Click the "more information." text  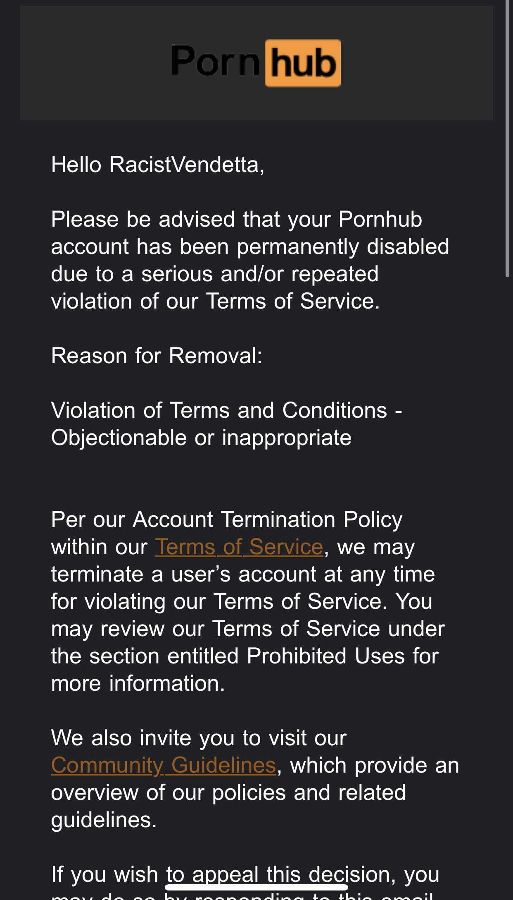138,683
